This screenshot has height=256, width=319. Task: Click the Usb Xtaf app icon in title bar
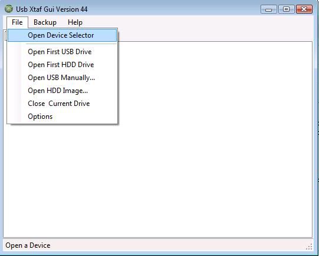[x=9, y=9]
